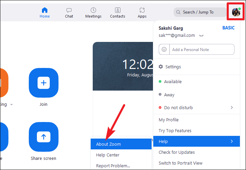
Task: Click the Join label text
Action: tap(43, 104)
